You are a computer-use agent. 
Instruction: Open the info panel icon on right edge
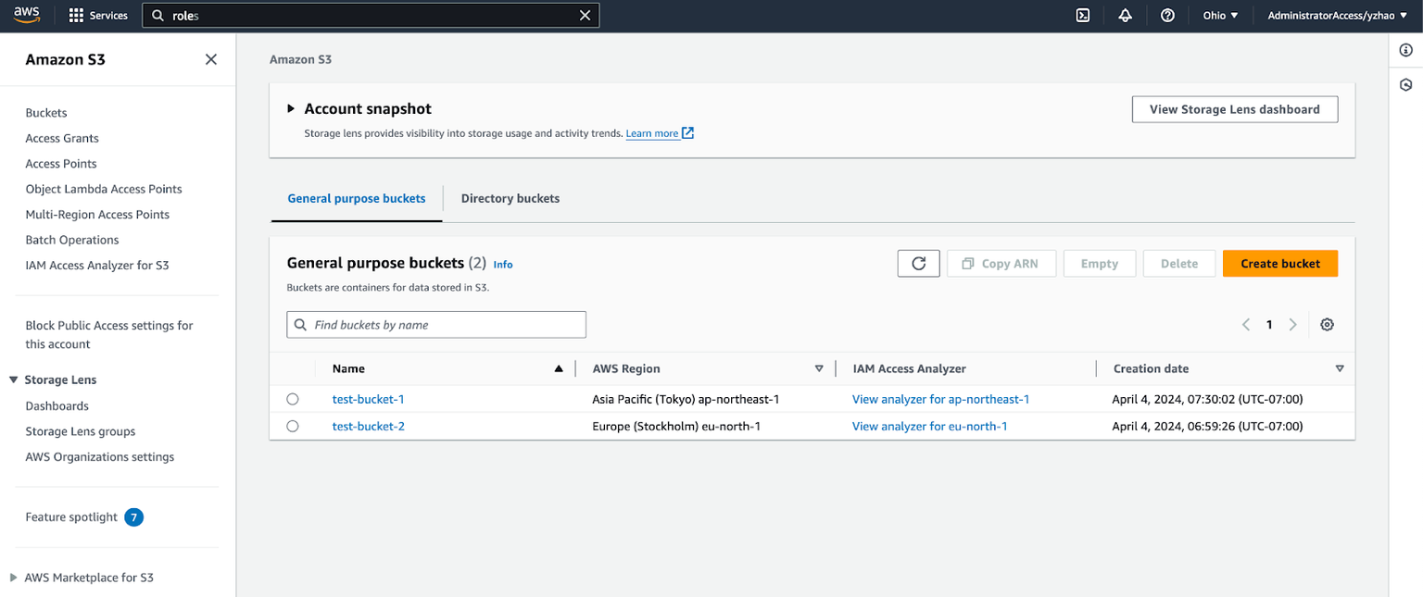(x=1405, y=50)
